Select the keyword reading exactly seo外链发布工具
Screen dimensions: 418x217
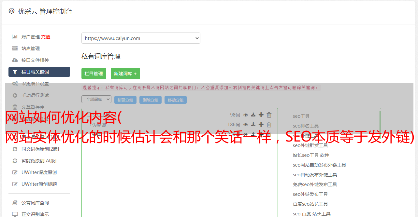tap(310, 194)
